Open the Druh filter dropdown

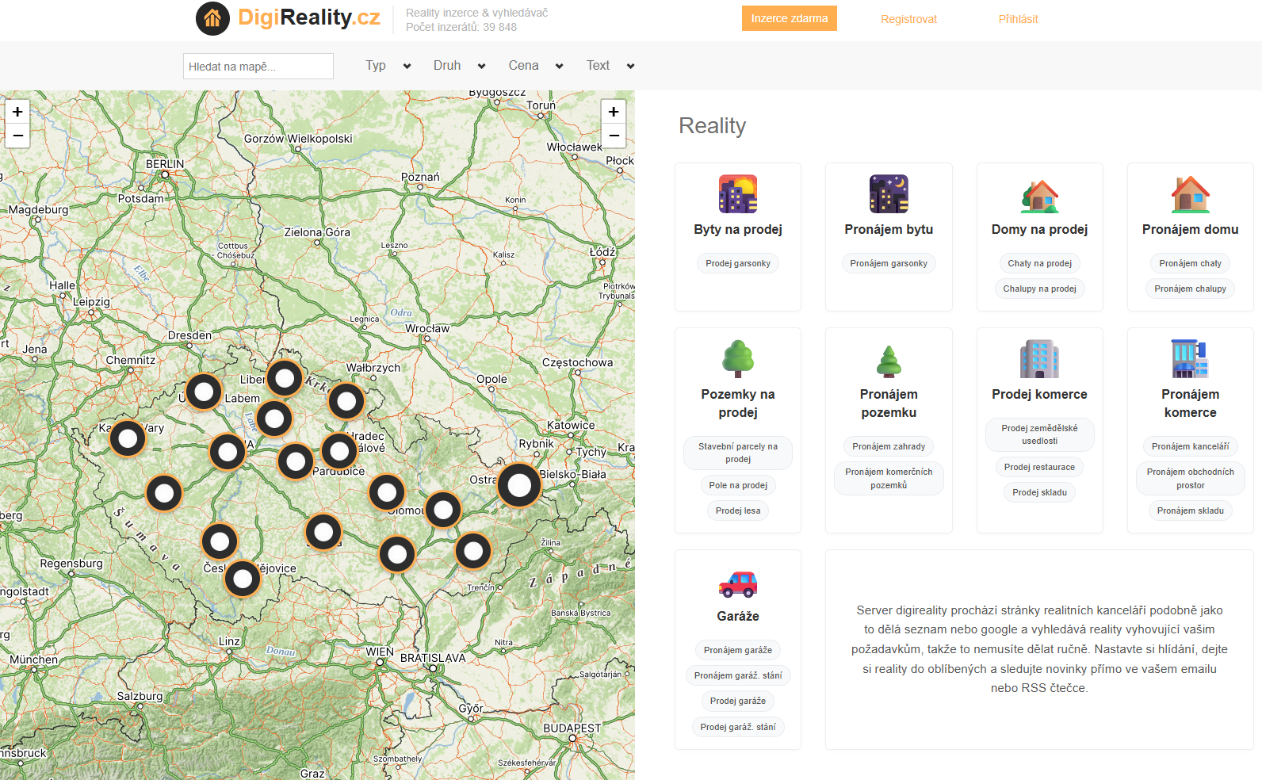point(459,66)
